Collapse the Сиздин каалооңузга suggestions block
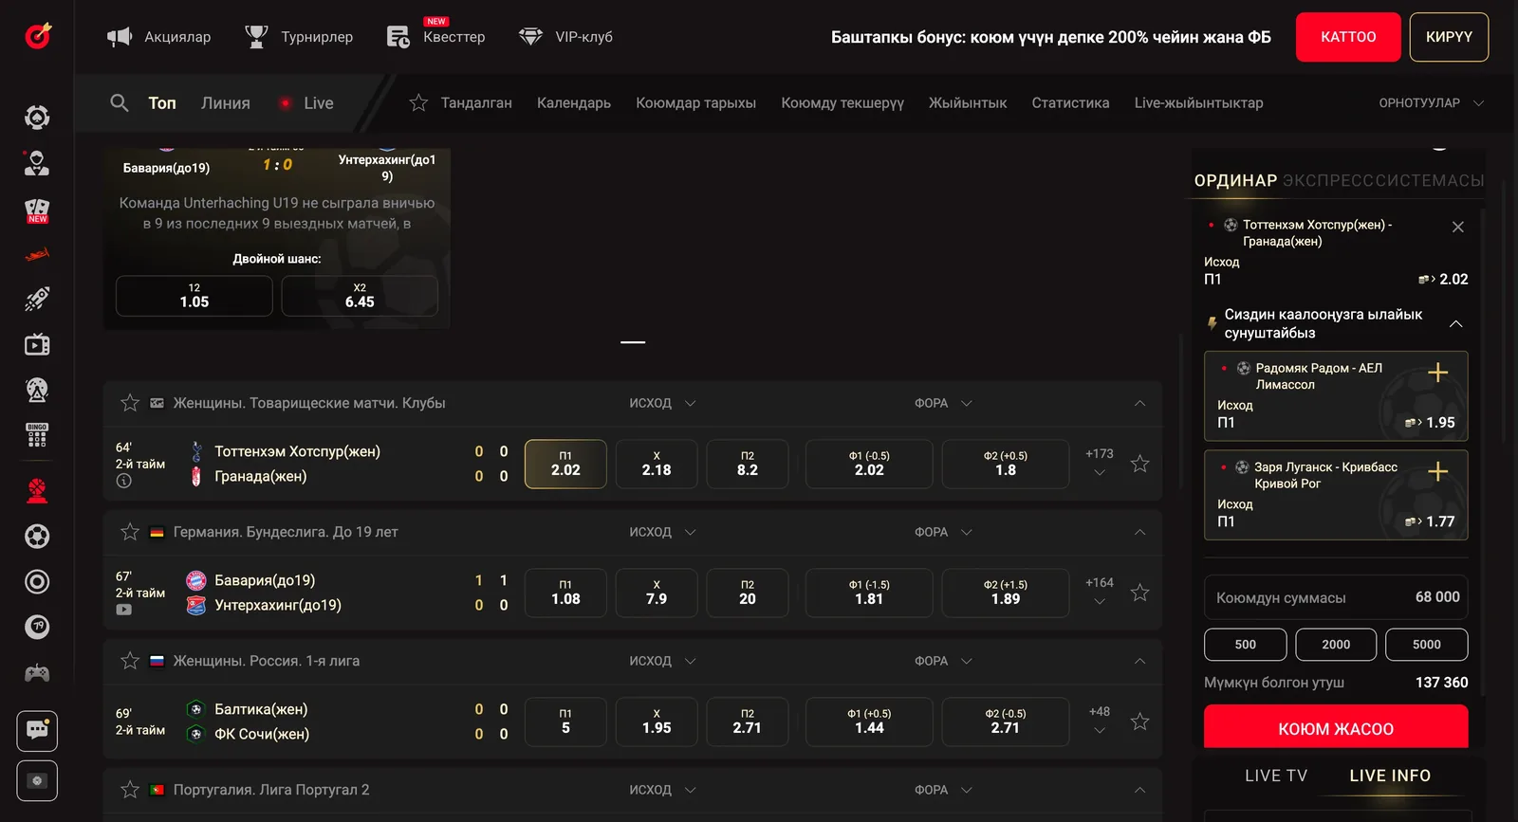1518x822 pixels. point(1456,323)
